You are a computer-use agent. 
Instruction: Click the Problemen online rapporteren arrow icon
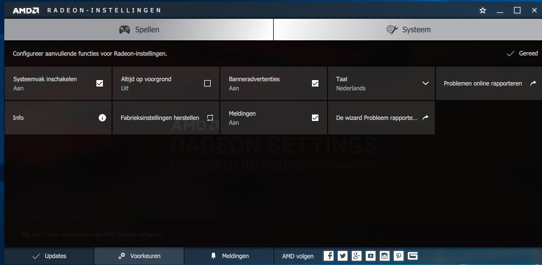533,83
